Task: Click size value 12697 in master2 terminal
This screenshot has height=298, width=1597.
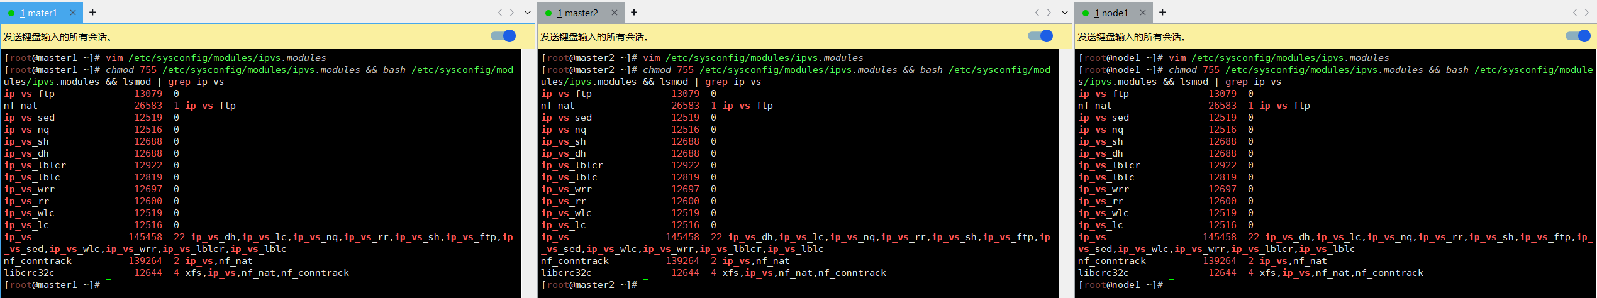Action: [685, 189]
